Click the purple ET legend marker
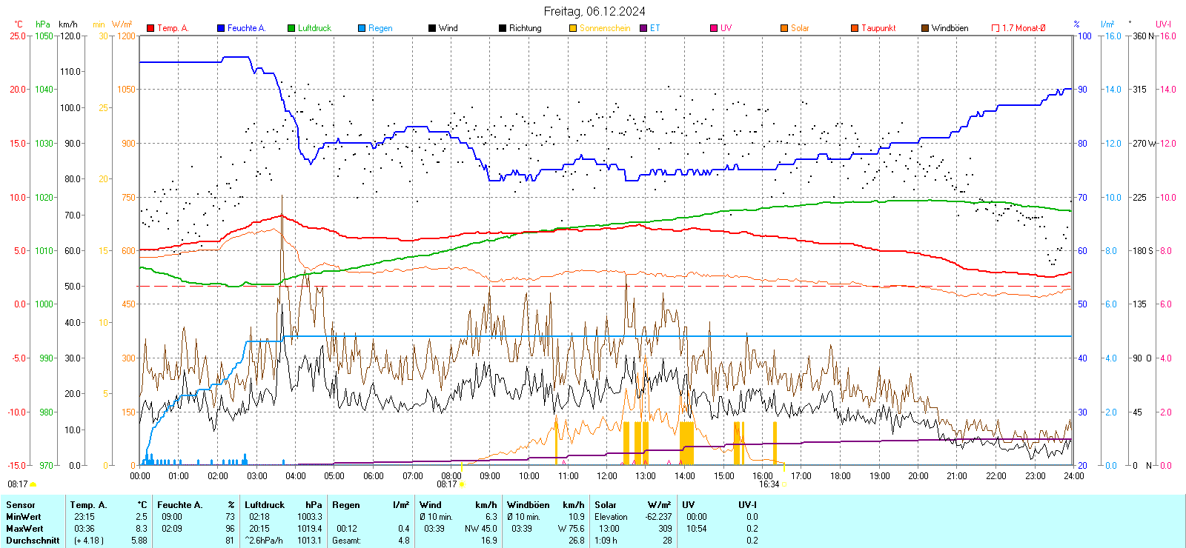Viewport: 1186px width, 548px height. coord(643,28)
